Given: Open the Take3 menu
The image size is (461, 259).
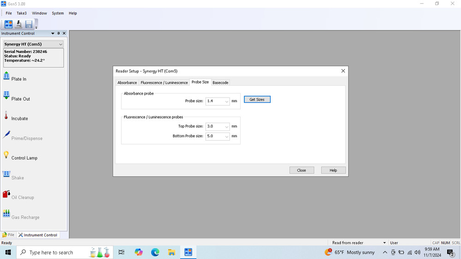Looking at the screenshot, I should 22,13.
